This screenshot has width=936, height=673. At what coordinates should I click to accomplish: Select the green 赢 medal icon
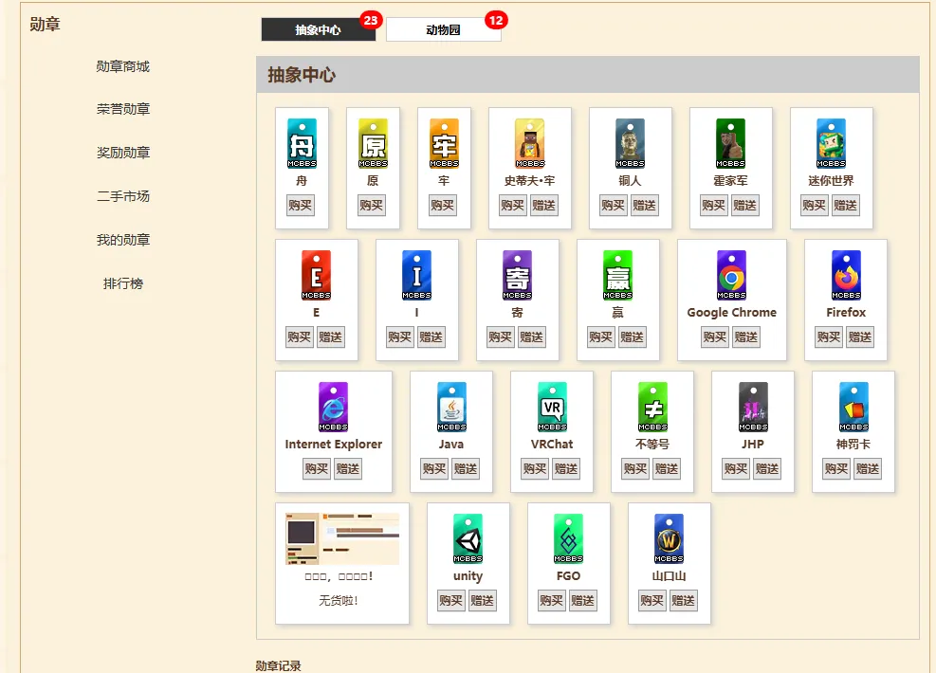pyautogui.click(x=617, y=275)
